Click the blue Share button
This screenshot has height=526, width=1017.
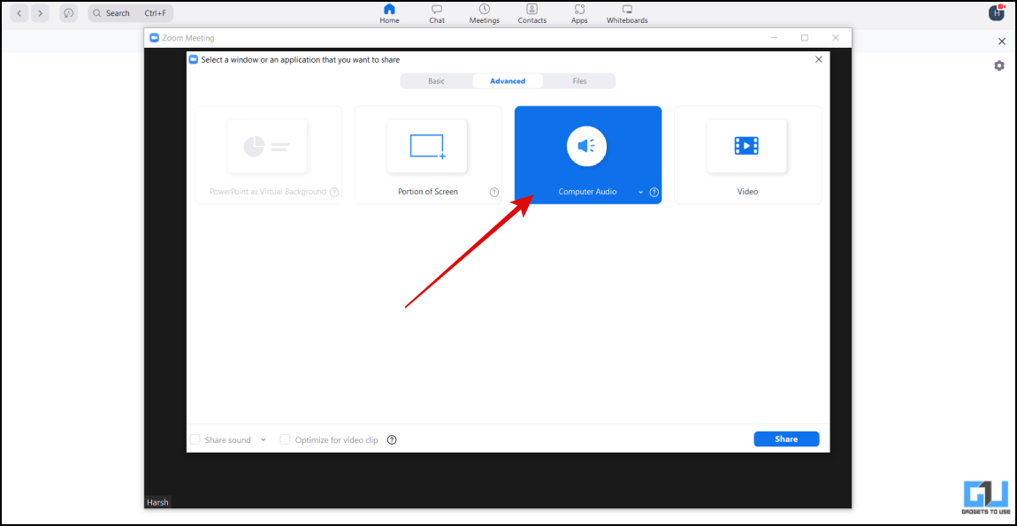coord(786,439)
